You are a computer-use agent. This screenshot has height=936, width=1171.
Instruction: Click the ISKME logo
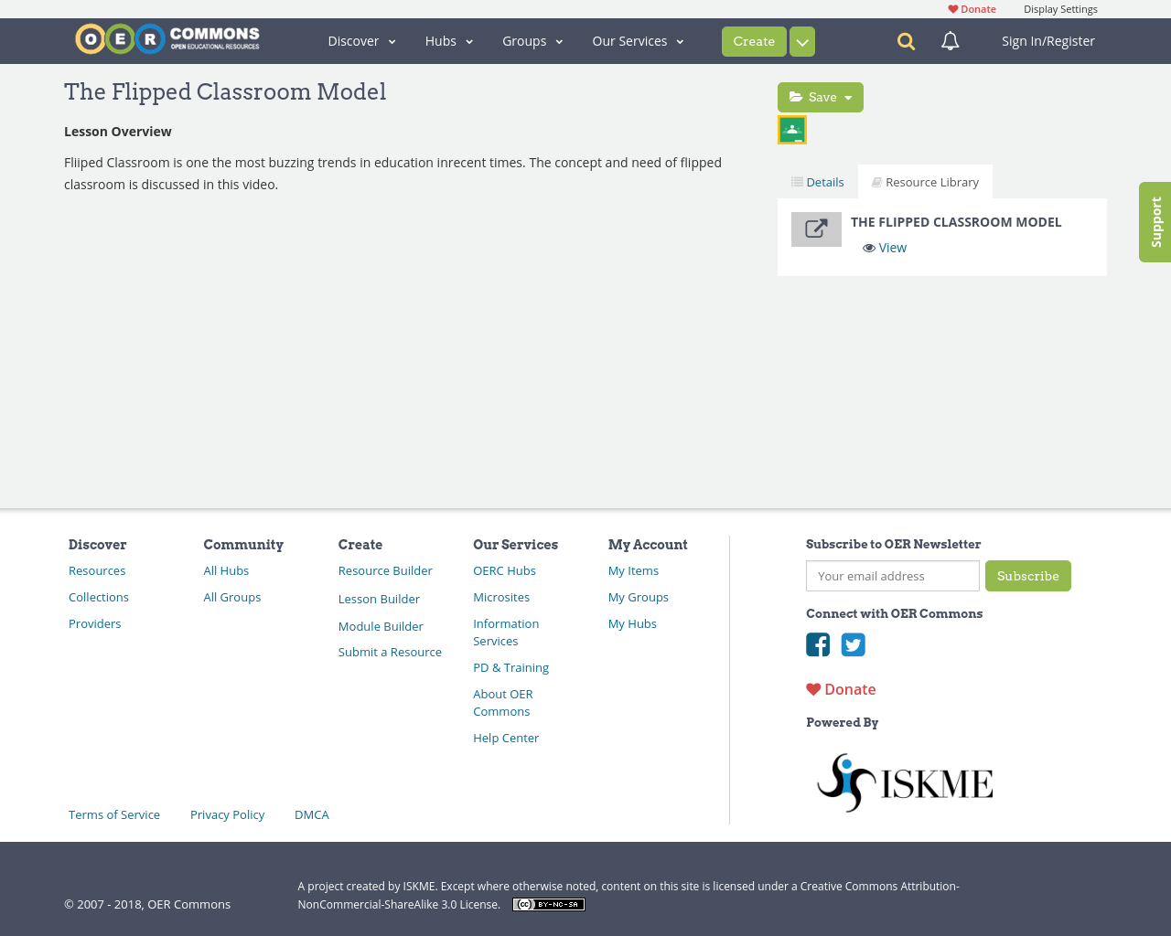(904, 781)
